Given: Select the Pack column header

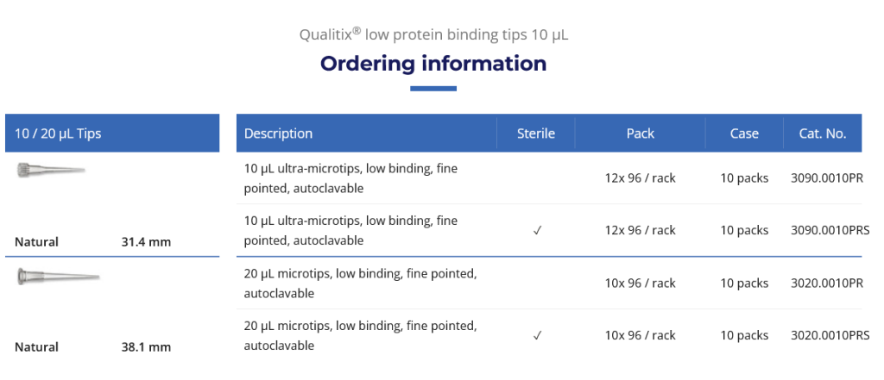Looking at the screenshot, I should coord(641,134).
